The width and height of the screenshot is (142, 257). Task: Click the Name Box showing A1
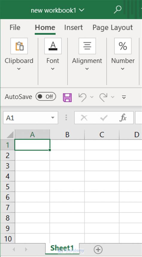point(31,118)
